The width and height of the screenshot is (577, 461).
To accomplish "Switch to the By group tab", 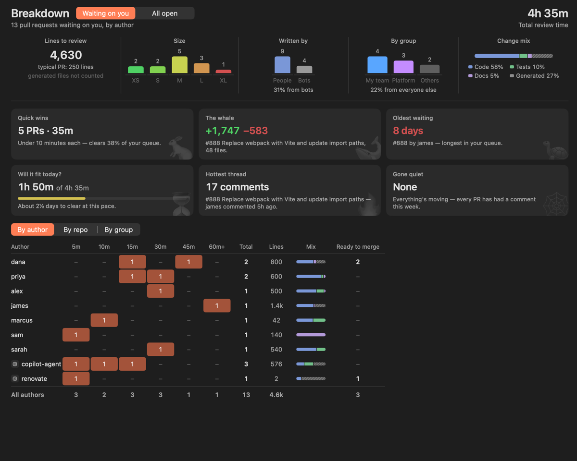I will point(119,230).
